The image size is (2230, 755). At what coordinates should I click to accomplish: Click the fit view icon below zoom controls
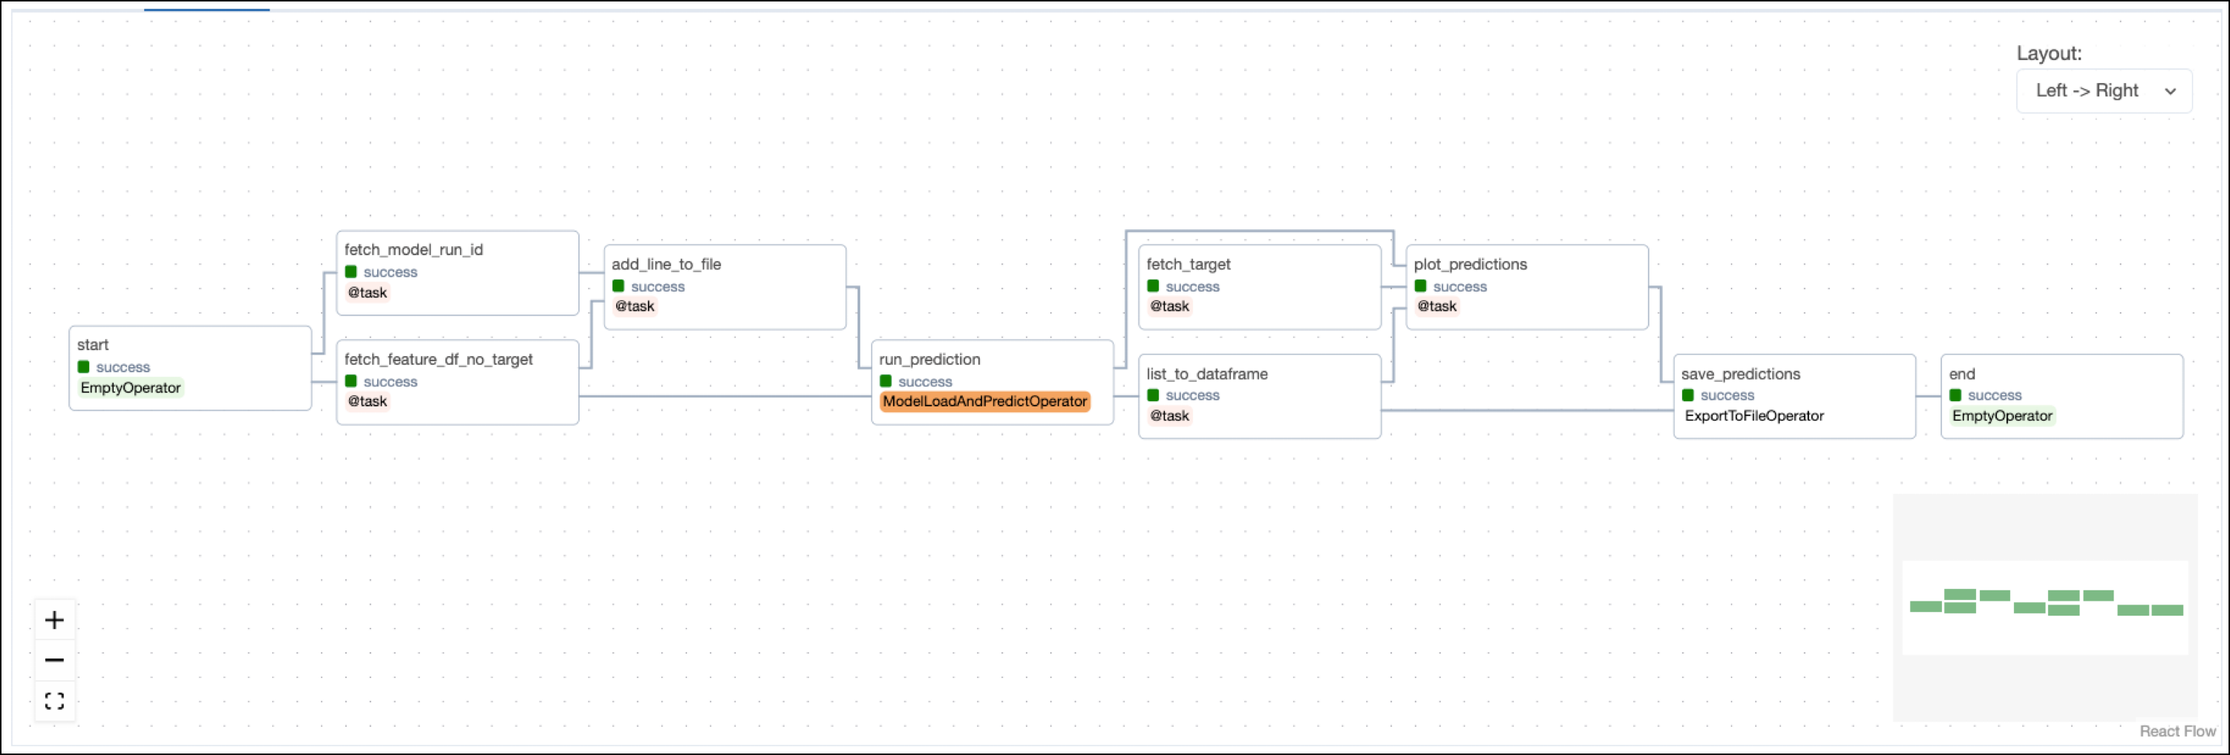click(x=54, y=701)
